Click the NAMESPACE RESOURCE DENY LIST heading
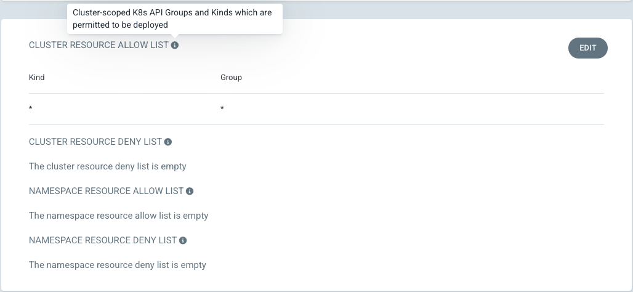The image size is (633, 292). click(103, 240)
